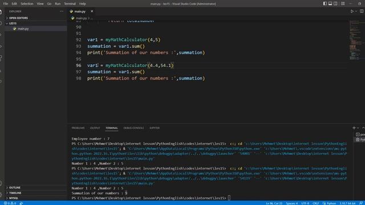
Task: Open the View menu
Action: (x=40, y=3)
